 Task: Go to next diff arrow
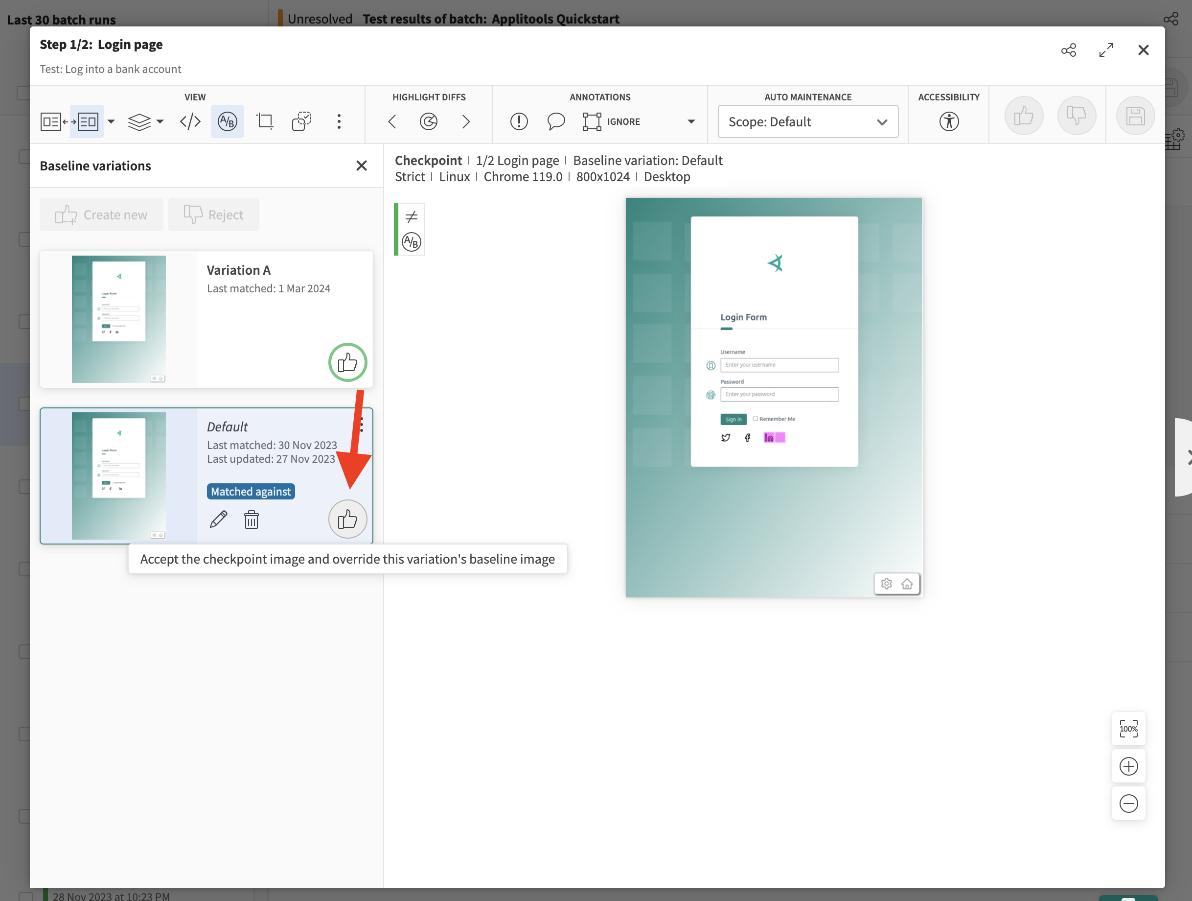(465, 121)
